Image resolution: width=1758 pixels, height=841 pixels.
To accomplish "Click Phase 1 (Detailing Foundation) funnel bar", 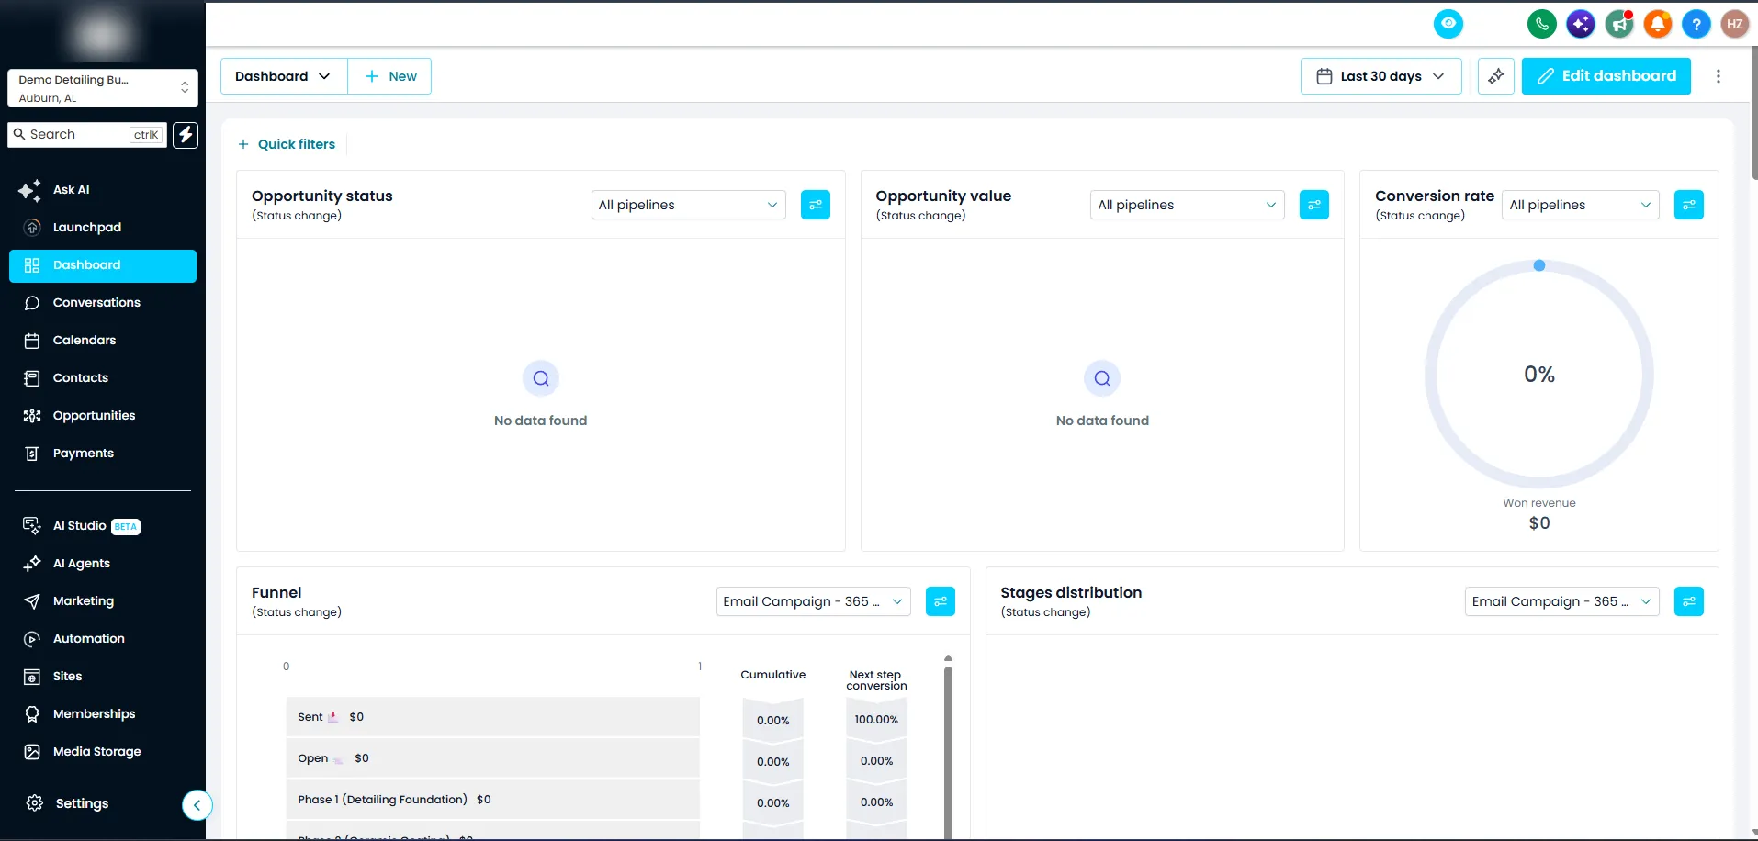I will pos(493,800).
